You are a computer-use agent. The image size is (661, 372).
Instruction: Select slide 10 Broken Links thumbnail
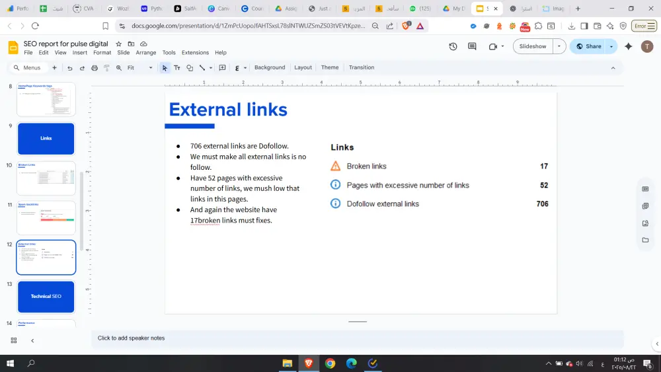click(x=46, y=178)
